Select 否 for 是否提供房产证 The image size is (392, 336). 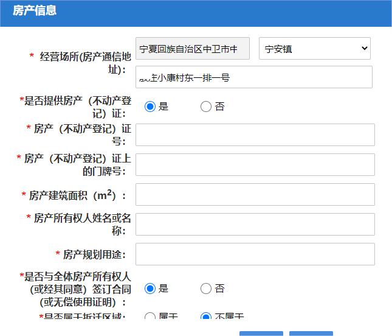[x=206, y=107]
